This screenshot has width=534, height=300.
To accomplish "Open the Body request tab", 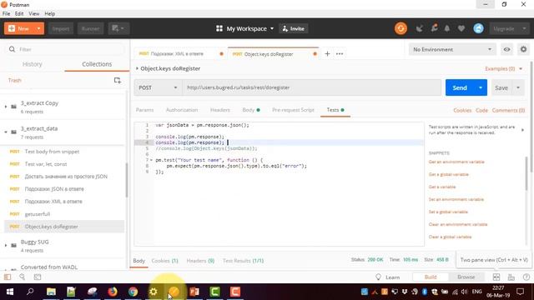I will (x=251, y=110).
